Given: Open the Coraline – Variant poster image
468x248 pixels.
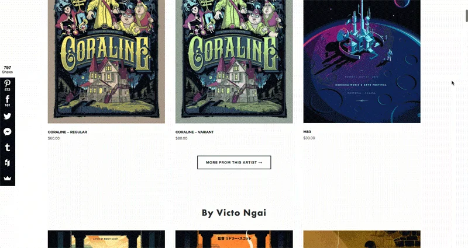Looking at the screenshot, I should (234, 61).
